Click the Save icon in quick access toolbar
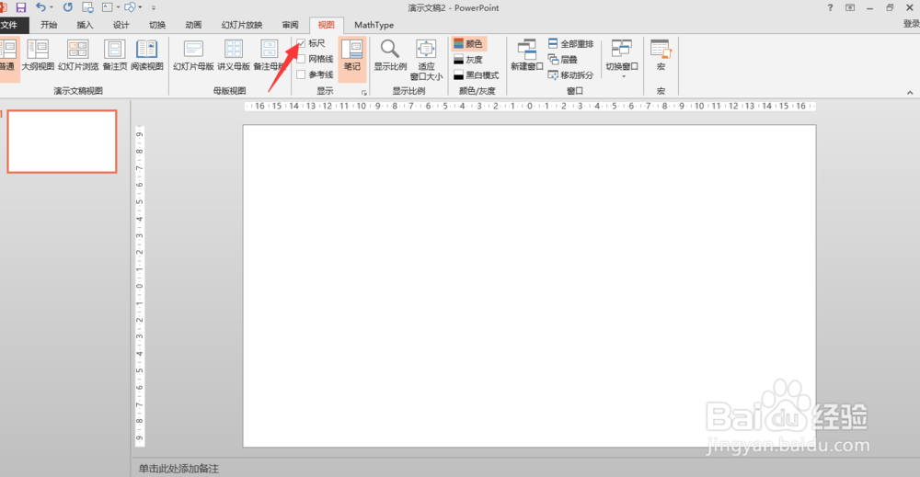 [x=21, y=7]
